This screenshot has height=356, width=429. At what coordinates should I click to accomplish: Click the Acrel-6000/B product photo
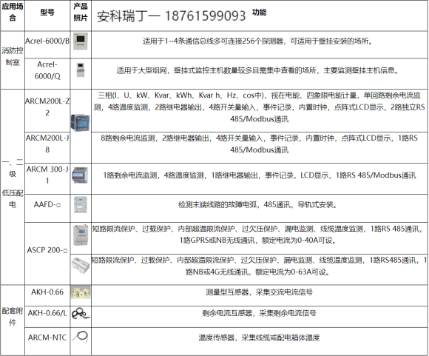tap(81, 41)
